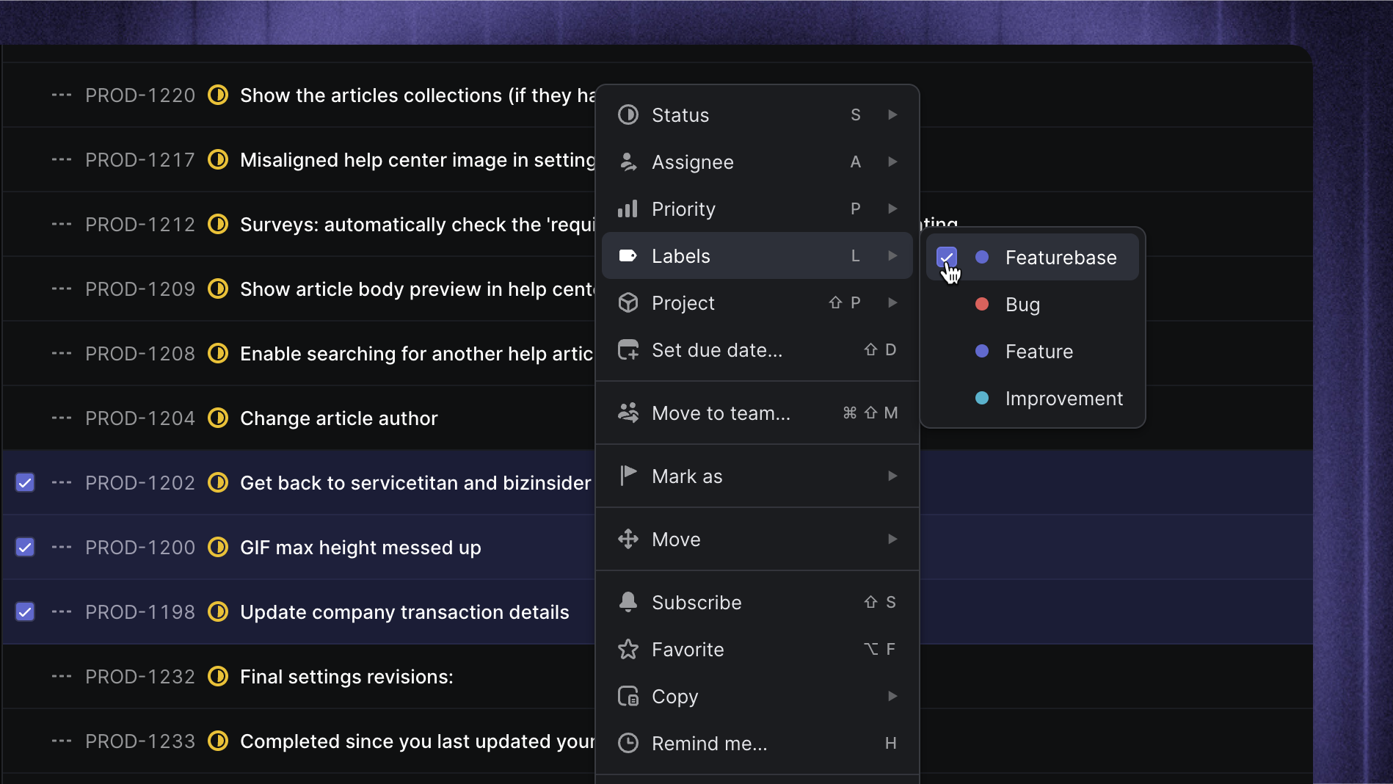Screen dimensions: 1393x784
Task: Click the Set due date calendar icon
Action: click(x=628, y=350)
